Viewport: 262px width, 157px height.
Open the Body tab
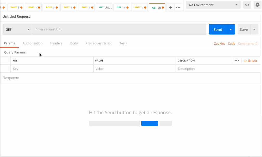tap(74, 43)
